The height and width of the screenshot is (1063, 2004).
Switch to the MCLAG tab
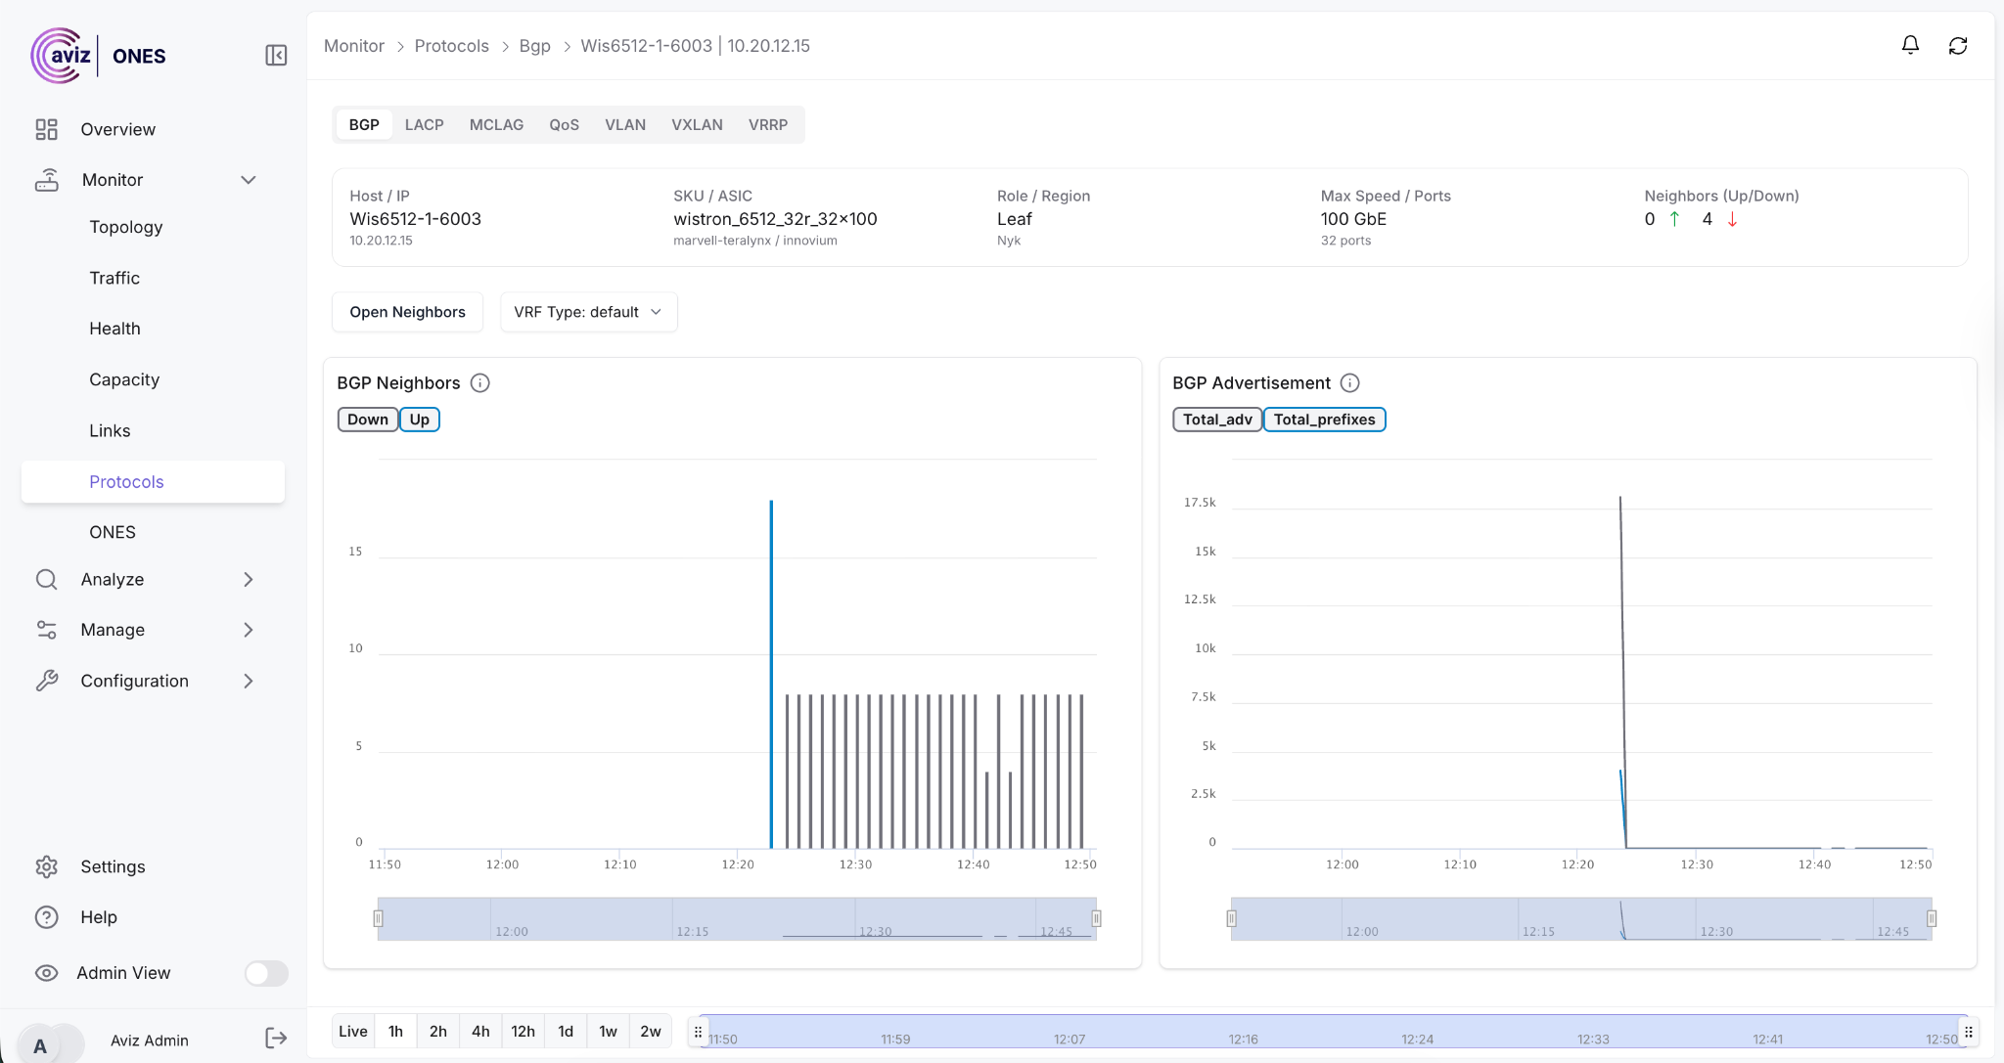(x=496, y=125)
